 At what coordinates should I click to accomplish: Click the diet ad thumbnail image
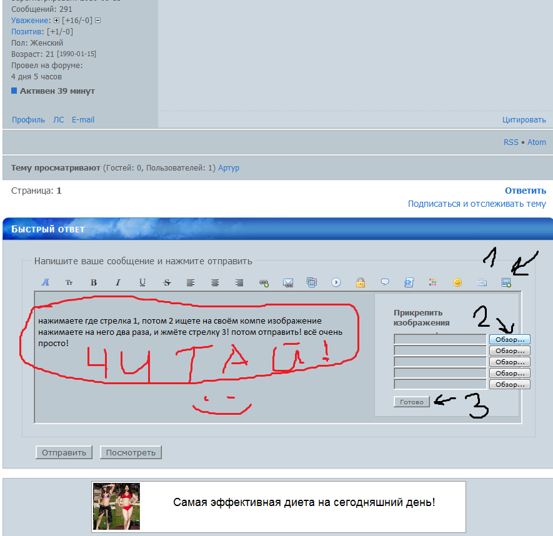116,507
